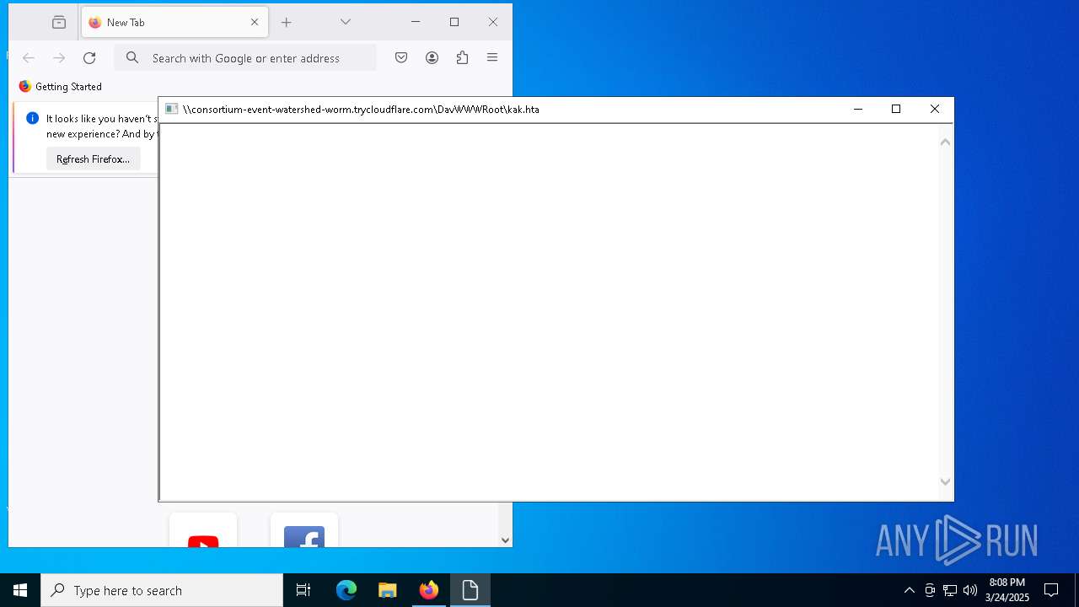
Task: Switch to Firefox via taskbar icon
Action: pos(429,590)
